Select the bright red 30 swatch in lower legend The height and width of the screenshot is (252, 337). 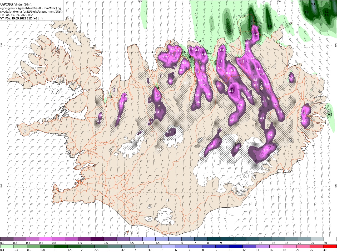click(330, 246)
